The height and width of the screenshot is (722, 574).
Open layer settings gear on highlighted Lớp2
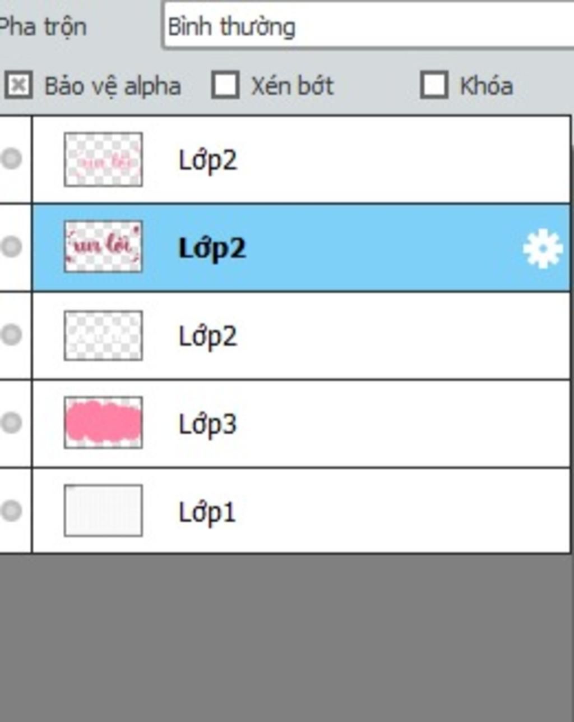[x=543, y=249]
